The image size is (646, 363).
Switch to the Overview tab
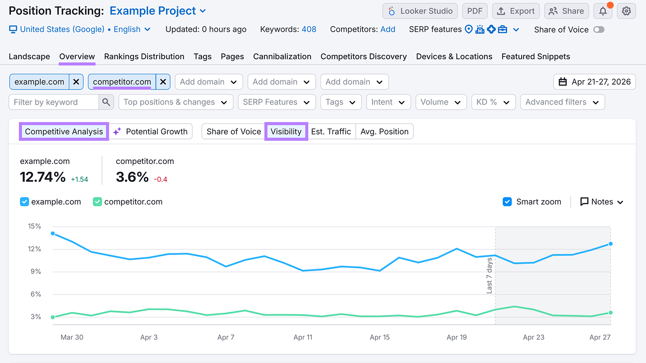[77, 57]
